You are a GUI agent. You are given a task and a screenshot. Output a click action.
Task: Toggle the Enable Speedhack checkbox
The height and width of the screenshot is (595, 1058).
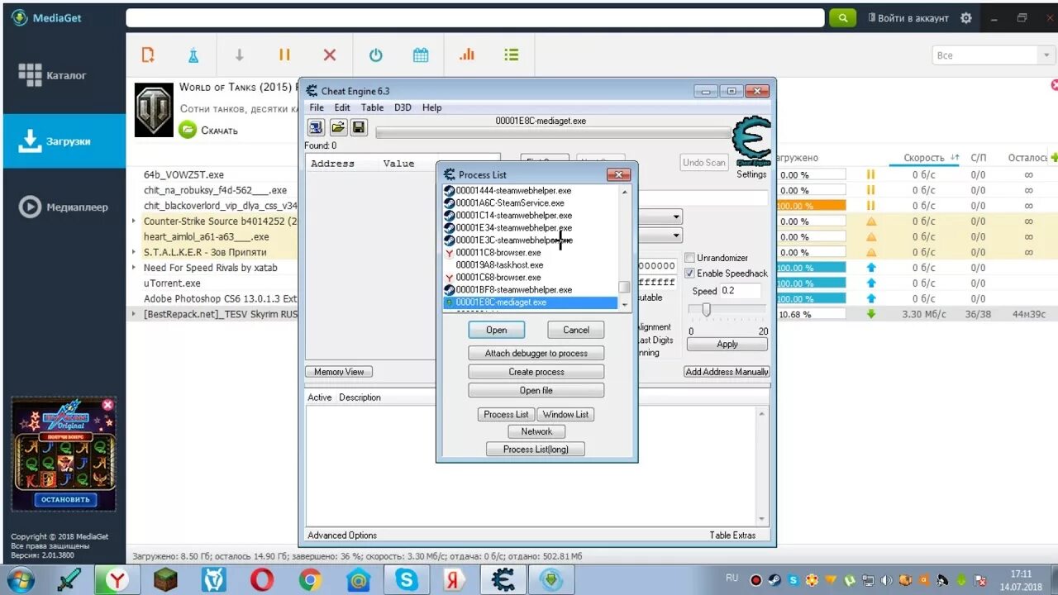(x=690, y=273)
